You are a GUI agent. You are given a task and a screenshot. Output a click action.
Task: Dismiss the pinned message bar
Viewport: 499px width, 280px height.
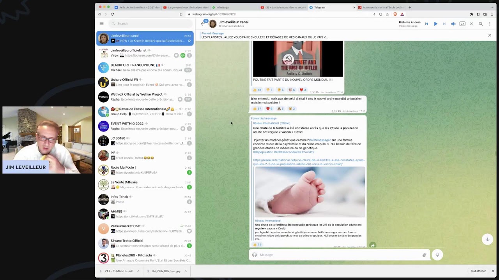(x=490, y=35)
